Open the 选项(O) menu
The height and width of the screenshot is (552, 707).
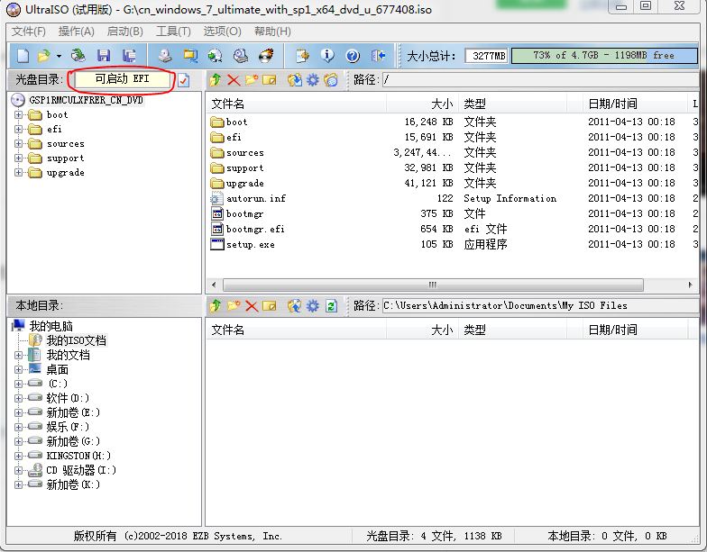point(222,32)
